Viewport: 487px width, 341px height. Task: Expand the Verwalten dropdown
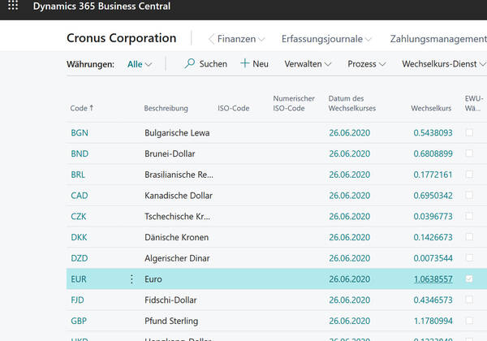[x=308, y=64]
